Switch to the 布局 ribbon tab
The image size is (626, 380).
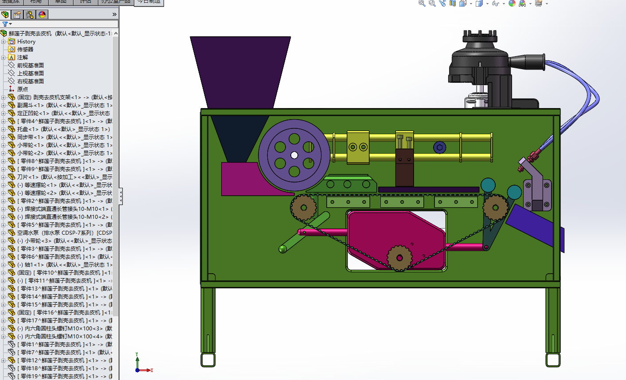pos(35,2)
